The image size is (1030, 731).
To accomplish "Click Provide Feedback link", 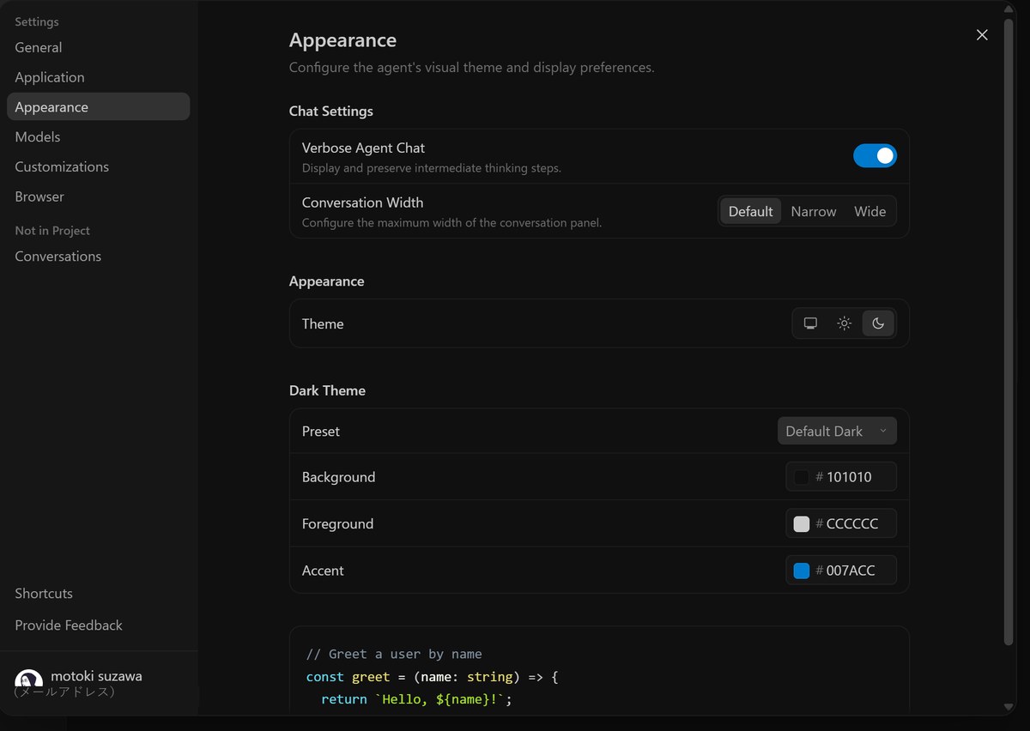I will click(69, 625).
